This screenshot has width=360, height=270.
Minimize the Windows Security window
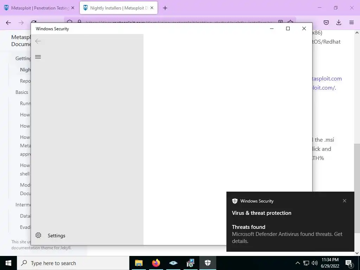click(x=272, y=28)
